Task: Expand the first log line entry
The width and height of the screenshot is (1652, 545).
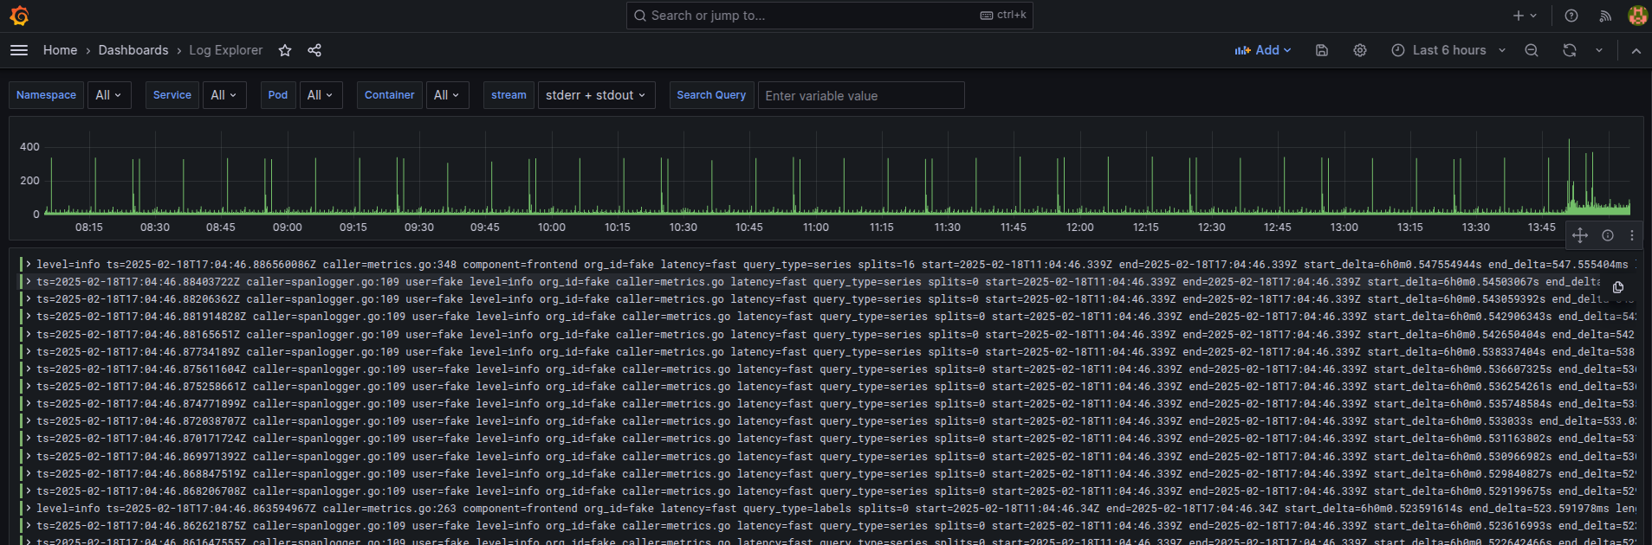Action: 29,265
